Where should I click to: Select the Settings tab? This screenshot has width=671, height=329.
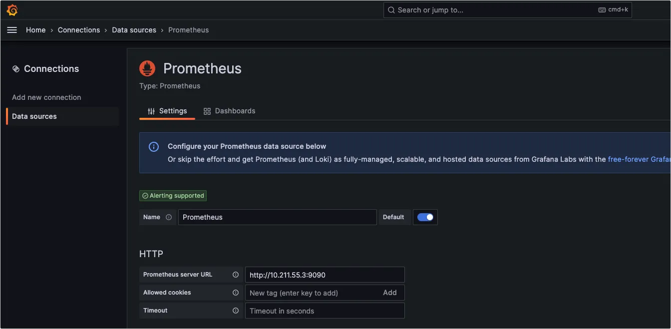click(167, 111)
